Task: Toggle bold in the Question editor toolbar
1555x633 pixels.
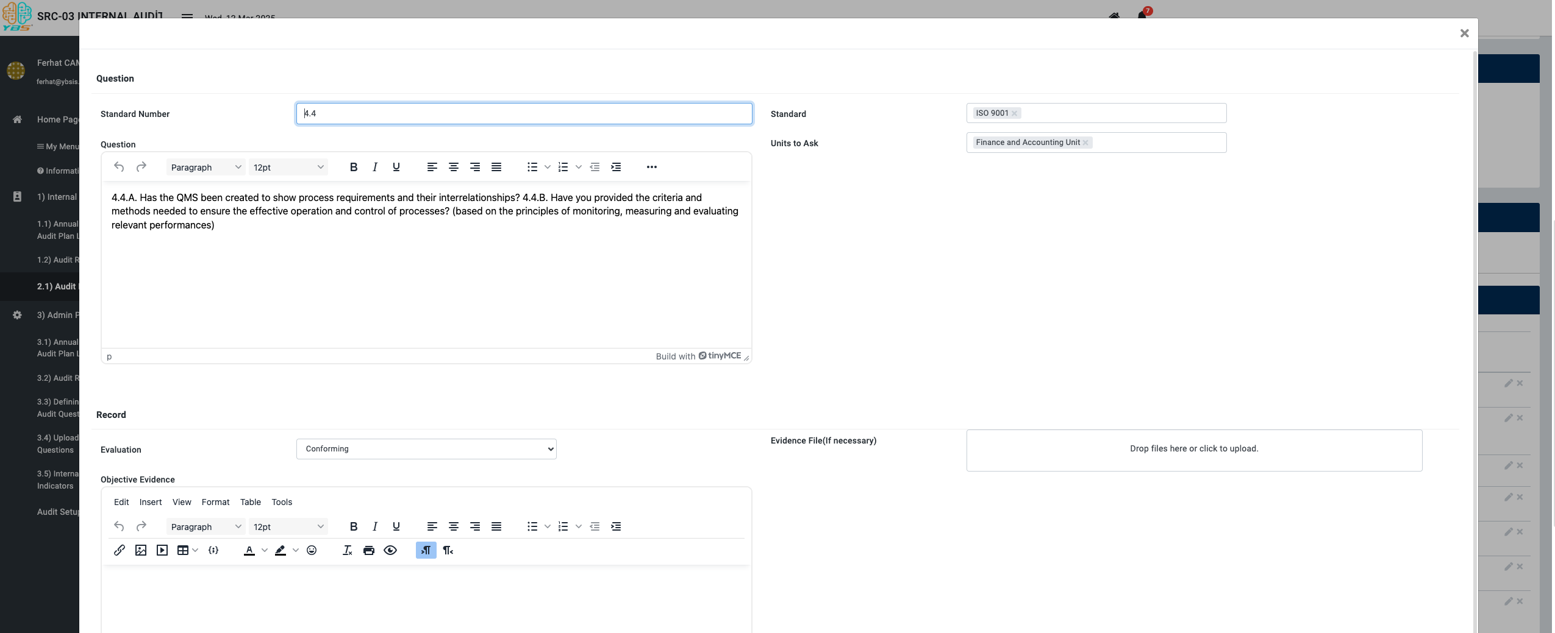Action: (x=353, y=167)
